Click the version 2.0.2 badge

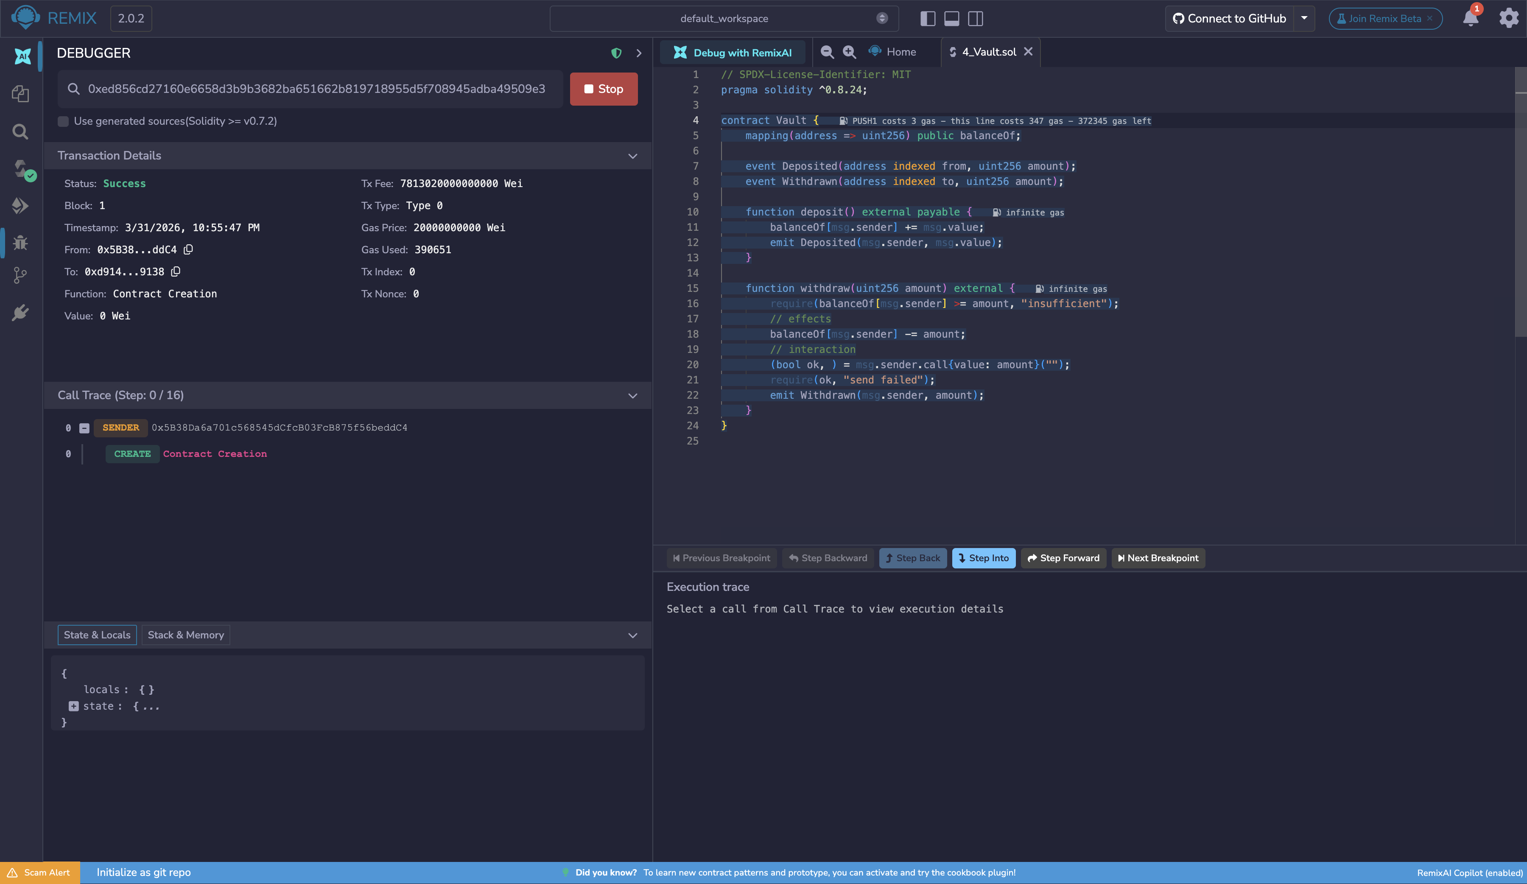click(x=131, y=19)
